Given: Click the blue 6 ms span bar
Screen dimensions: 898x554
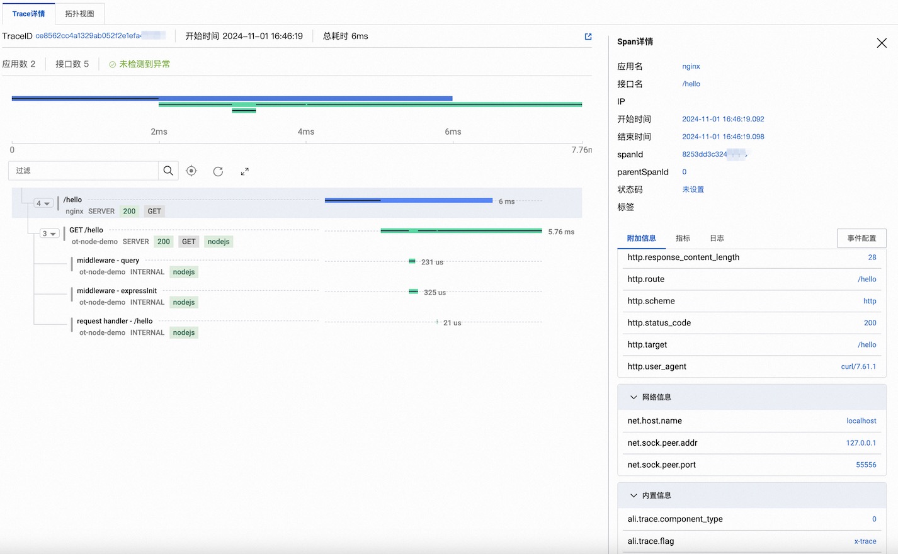Looking at the screenshot, I should click(x=409, y=200).
